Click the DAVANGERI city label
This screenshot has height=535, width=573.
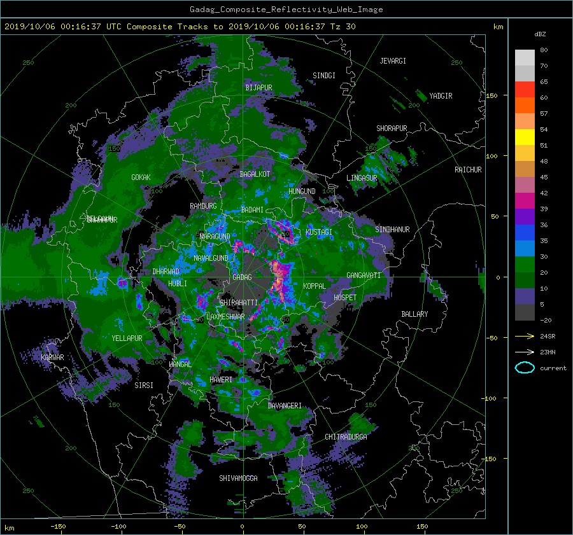[x=285, y=406]
